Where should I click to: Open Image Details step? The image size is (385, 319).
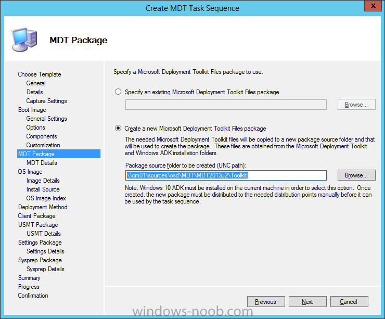point(43,181)
